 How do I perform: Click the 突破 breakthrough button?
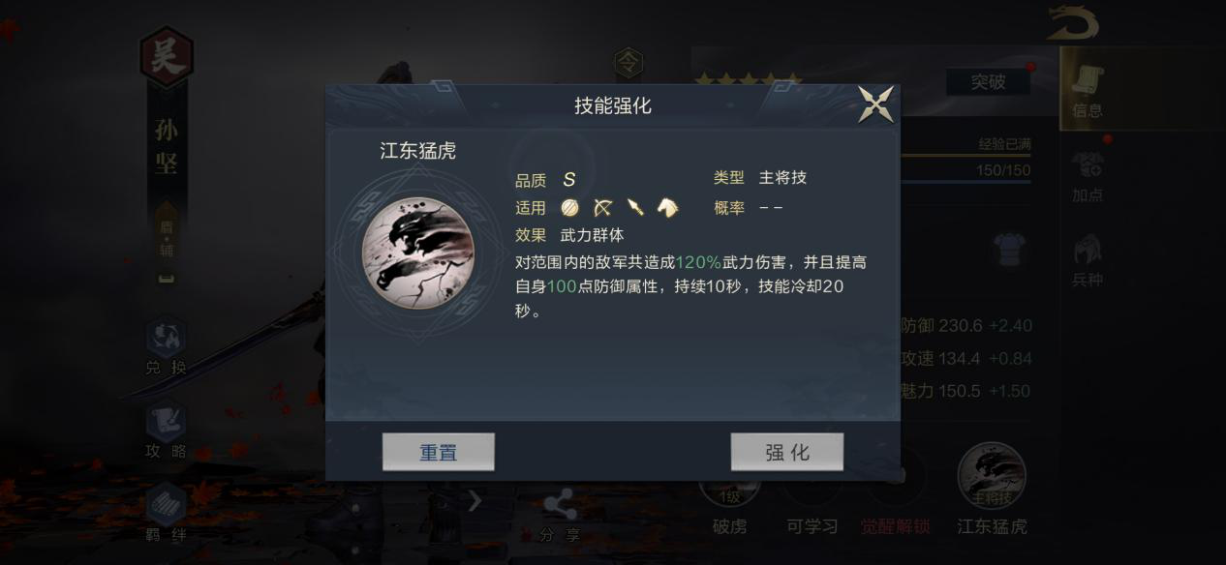[x=988, y=82]
